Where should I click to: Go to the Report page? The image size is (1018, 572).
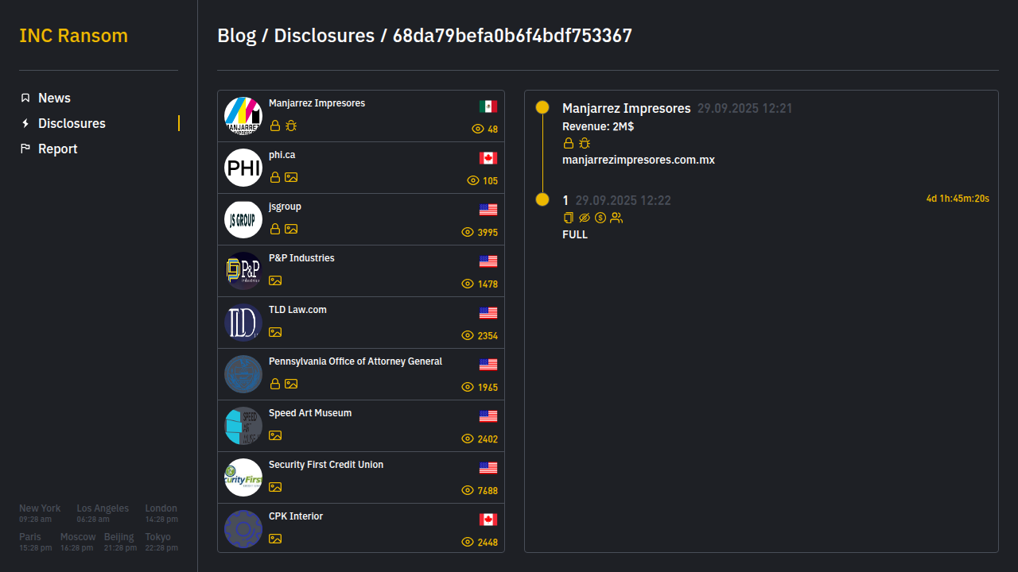[57, 149]
